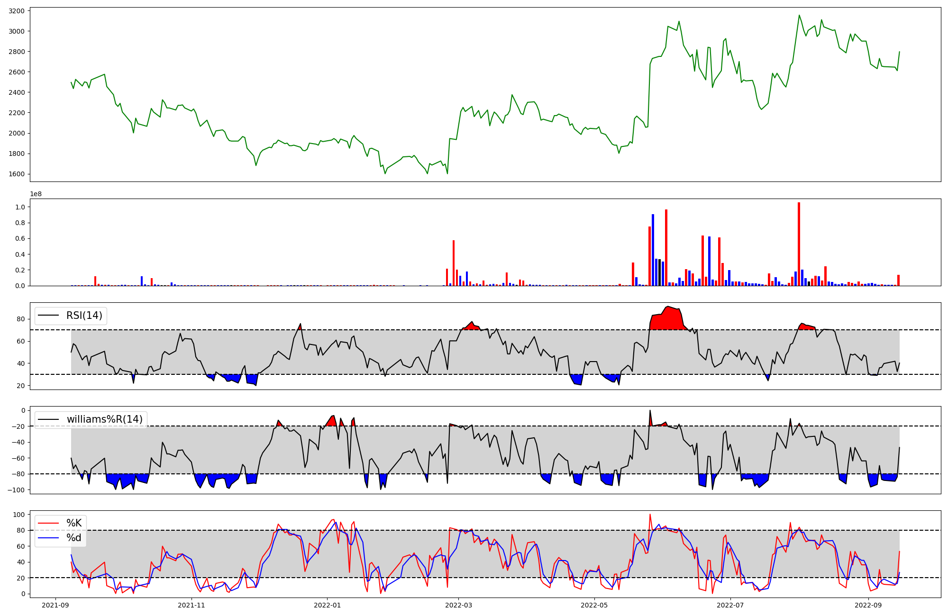The width and height of the screenshot is (948, 616).
Task: Click the 1600 price axis tick label
Action: click(x=17, y=174)
